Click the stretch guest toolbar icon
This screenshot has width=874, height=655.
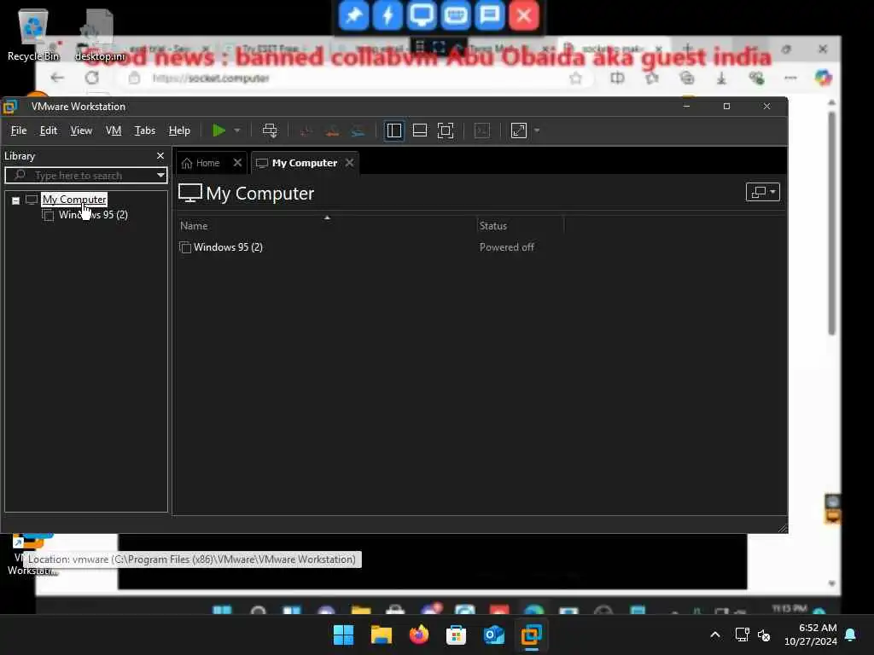point(518,130)
